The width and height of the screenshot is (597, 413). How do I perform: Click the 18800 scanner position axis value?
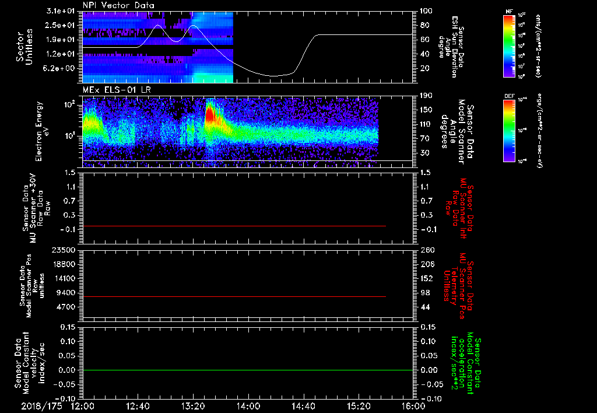coord(64,264)
